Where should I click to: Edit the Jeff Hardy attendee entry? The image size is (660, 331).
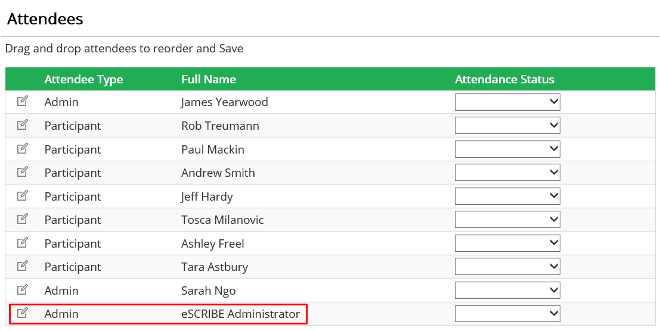pyautogui.click(x=22, y=195)
